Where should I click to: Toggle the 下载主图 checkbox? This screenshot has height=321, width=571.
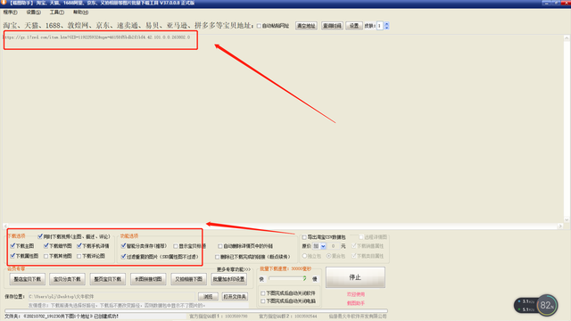(x=12, y=246)
